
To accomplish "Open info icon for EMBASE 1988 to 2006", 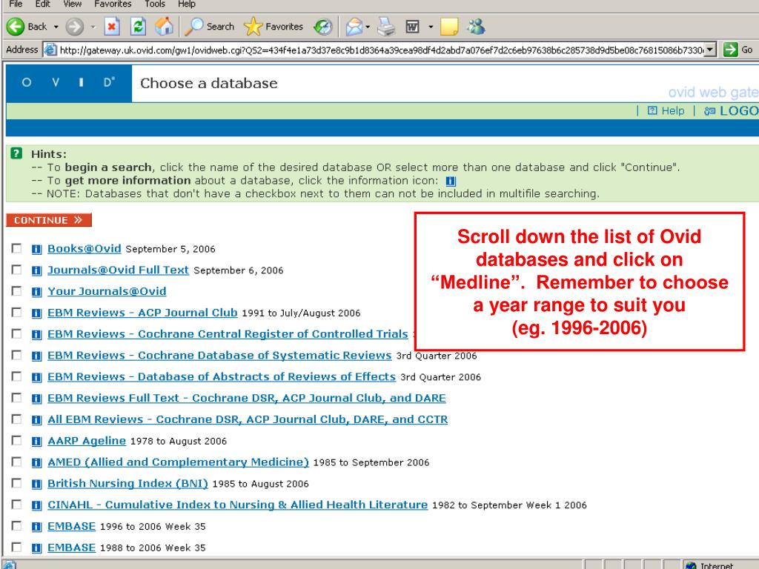I will (36, 548).
